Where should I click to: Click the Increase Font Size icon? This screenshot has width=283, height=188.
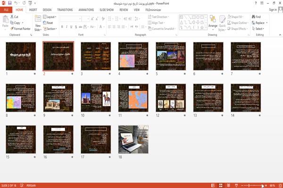click(x=92, y=19)
